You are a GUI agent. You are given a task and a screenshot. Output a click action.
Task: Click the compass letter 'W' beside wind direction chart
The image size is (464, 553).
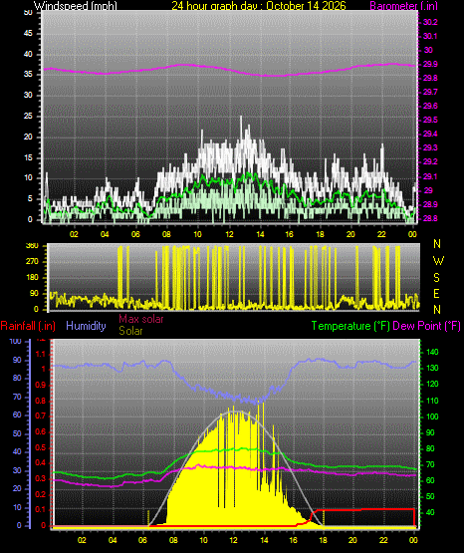coord(438,261)
